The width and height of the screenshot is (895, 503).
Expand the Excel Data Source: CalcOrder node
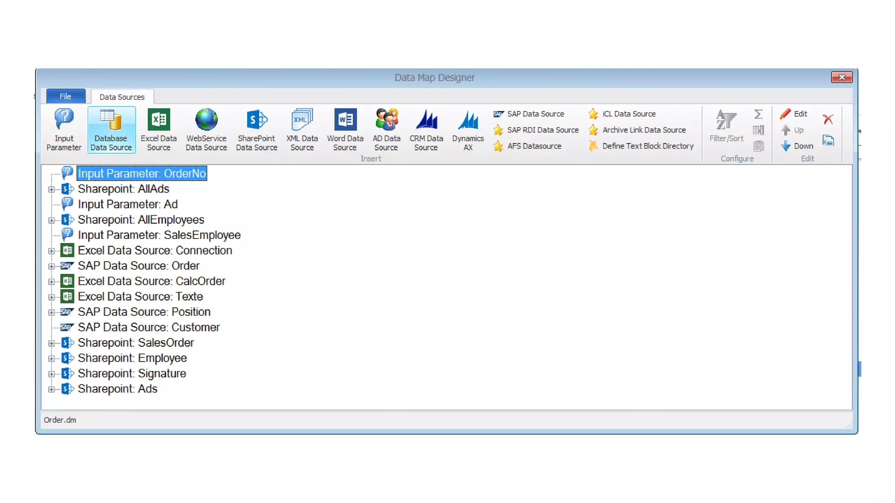pos(52,282)
